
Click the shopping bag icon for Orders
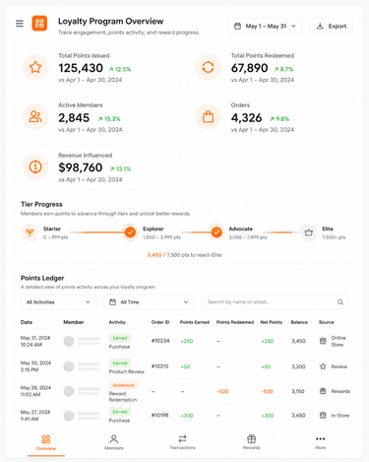(208, 117)
